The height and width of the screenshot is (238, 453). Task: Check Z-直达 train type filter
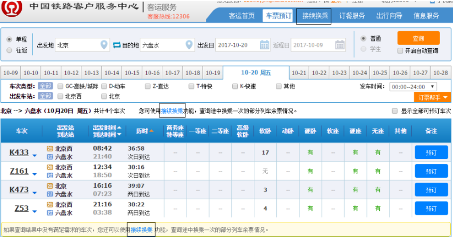[x=148, y=86]
